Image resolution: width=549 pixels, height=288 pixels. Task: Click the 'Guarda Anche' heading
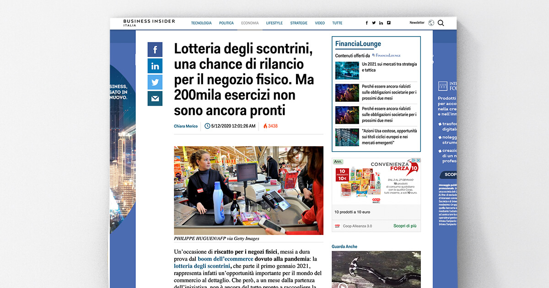(x=344, y=246)
